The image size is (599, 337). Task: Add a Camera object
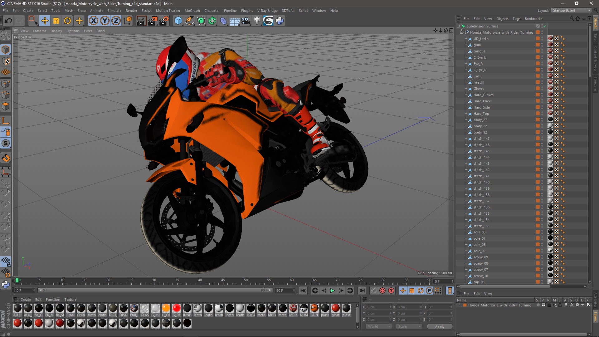point(246,21)
